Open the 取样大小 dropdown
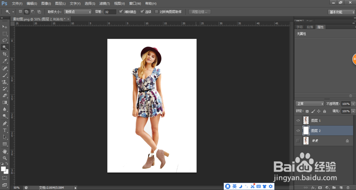This screenshot has width=356, height=190. tap(77, 12)
